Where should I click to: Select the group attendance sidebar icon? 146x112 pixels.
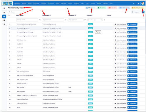coord(4,17)
